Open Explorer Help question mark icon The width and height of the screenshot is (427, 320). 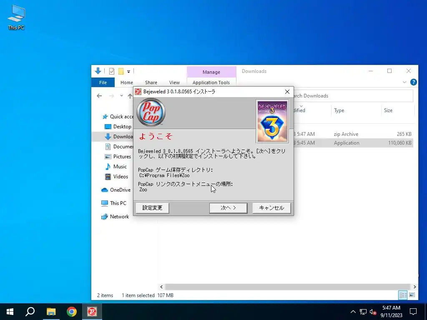point(413,82)
